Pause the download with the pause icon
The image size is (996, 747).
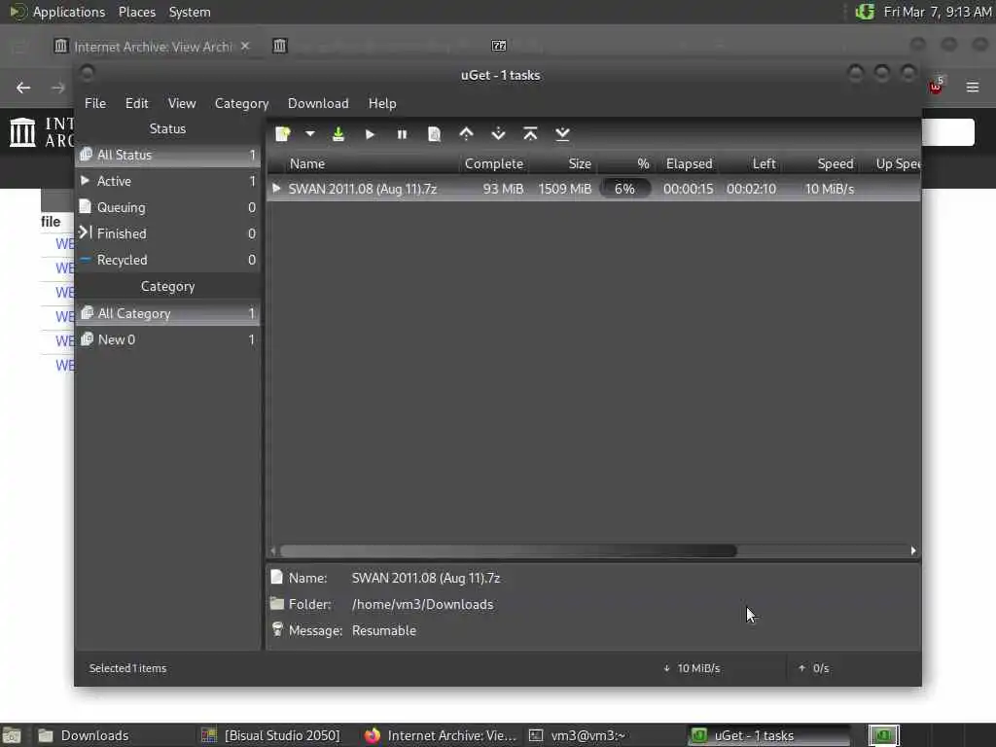pos(402,134)
